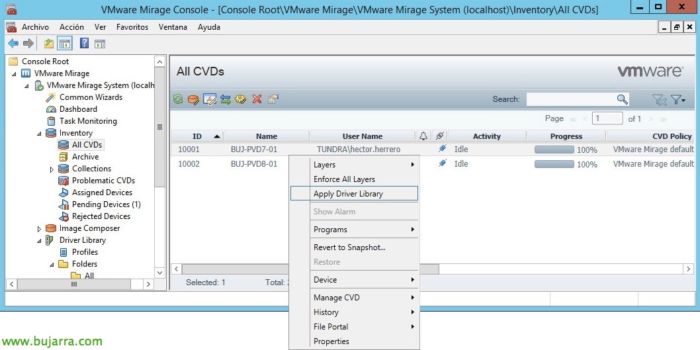The height and width of the screenshot is (350, 700).
Task: Collapse the Folders tree node
Action: click(x=52, y=264)
